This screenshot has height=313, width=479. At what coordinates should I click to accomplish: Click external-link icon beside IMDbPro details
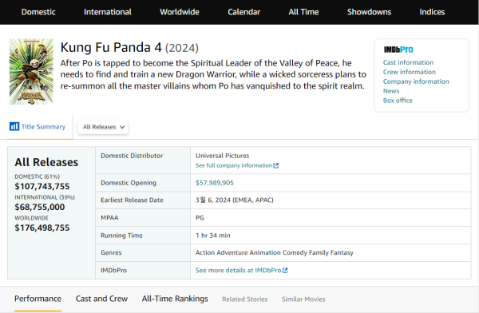285,270
